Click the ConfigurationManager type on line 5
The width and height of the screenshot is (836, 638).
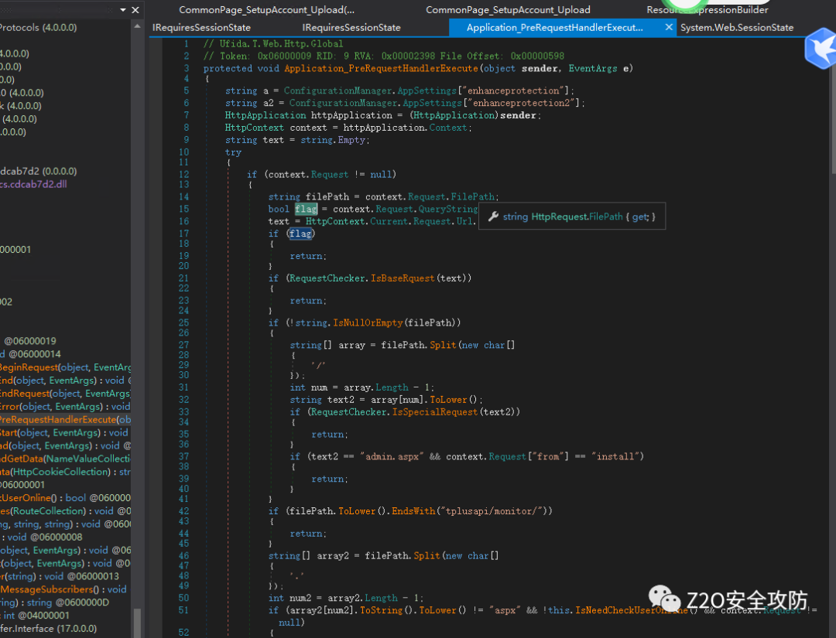337,90
